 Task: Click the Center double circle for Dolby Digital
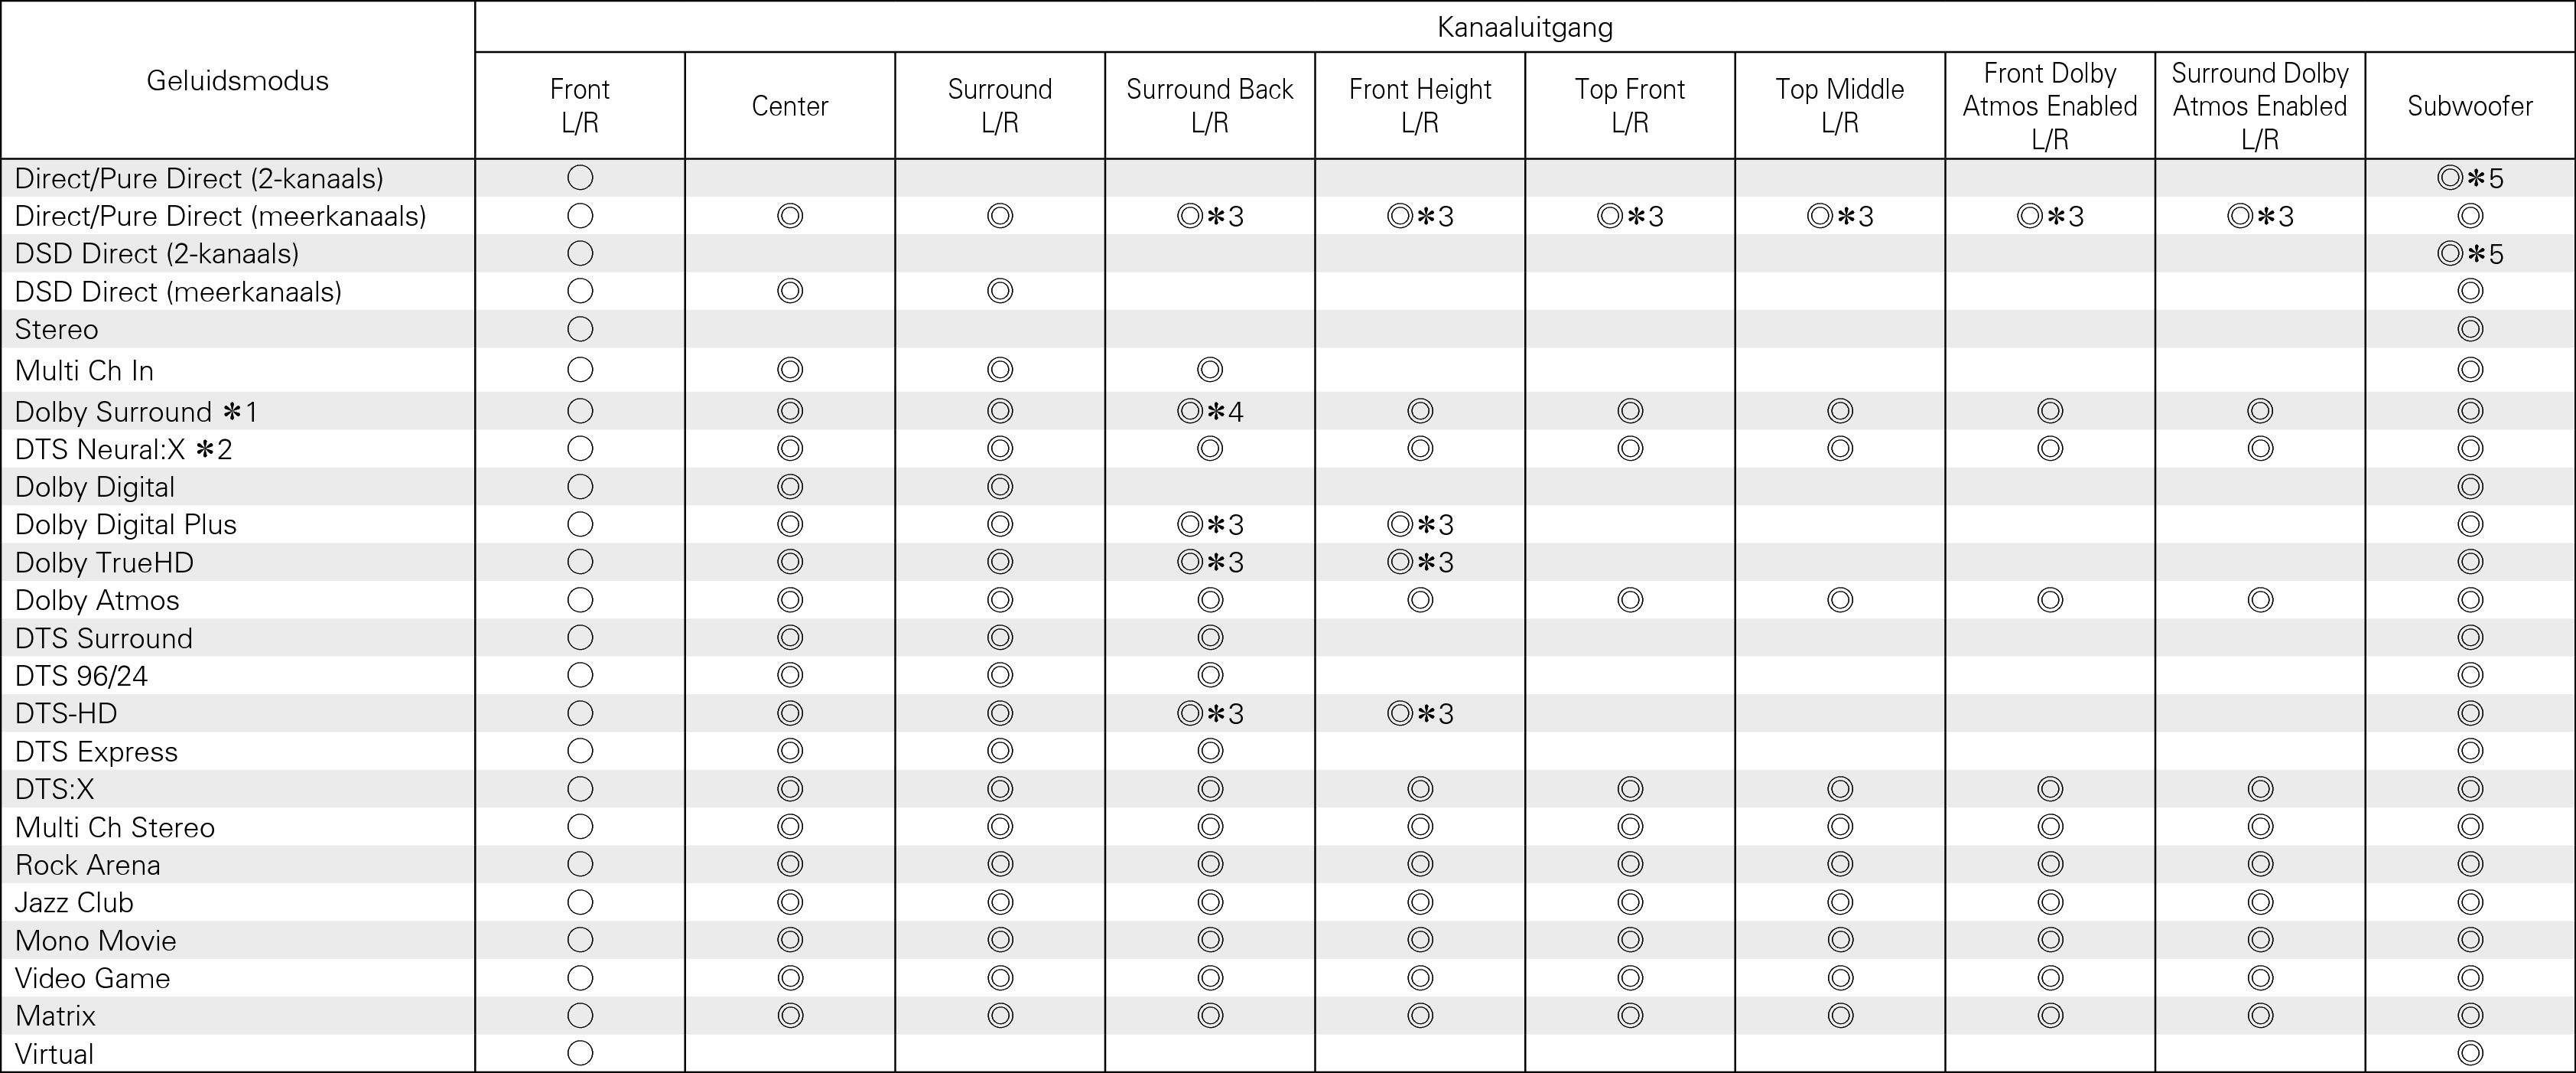[790, 487]
